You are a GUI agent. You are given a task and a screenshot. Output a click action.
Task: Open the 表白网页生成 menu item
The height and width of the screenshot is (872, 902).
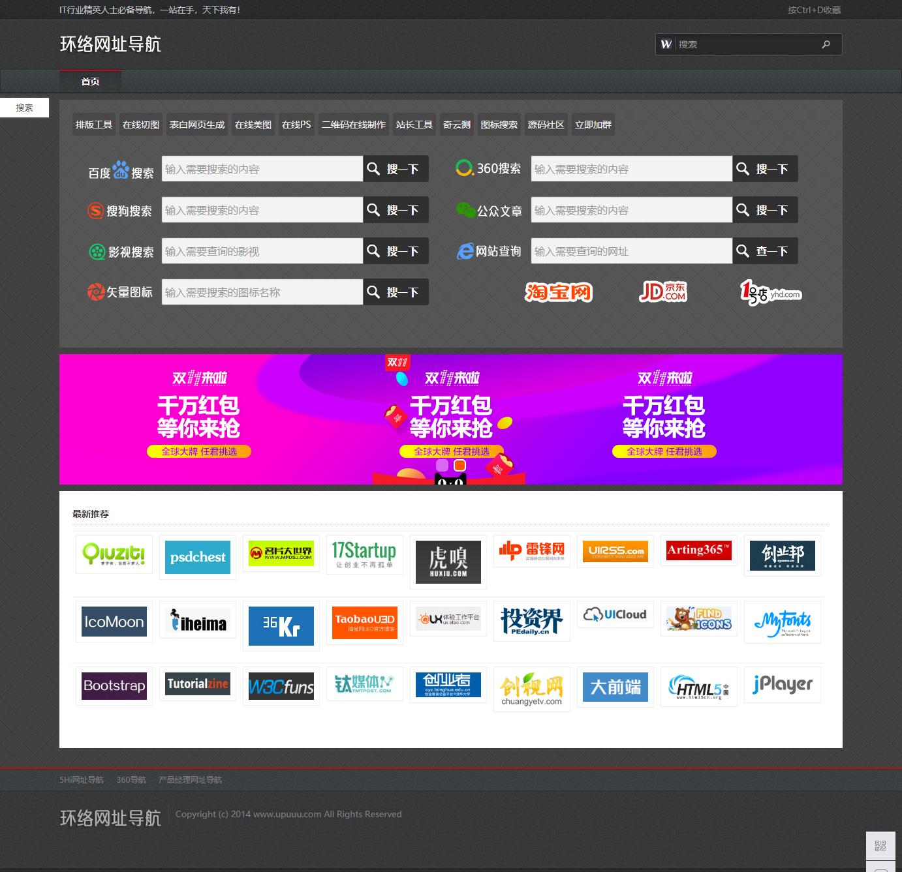tap(197, 125)
